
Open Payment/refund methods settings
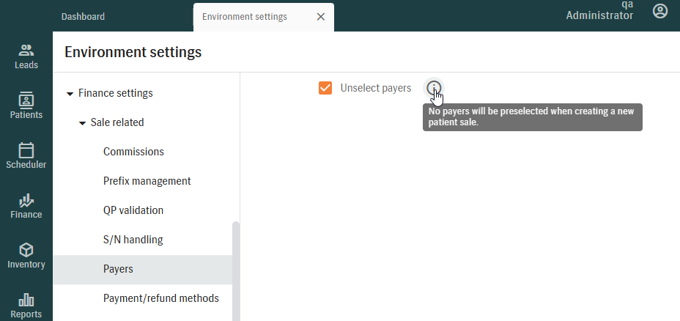[161, 298]
